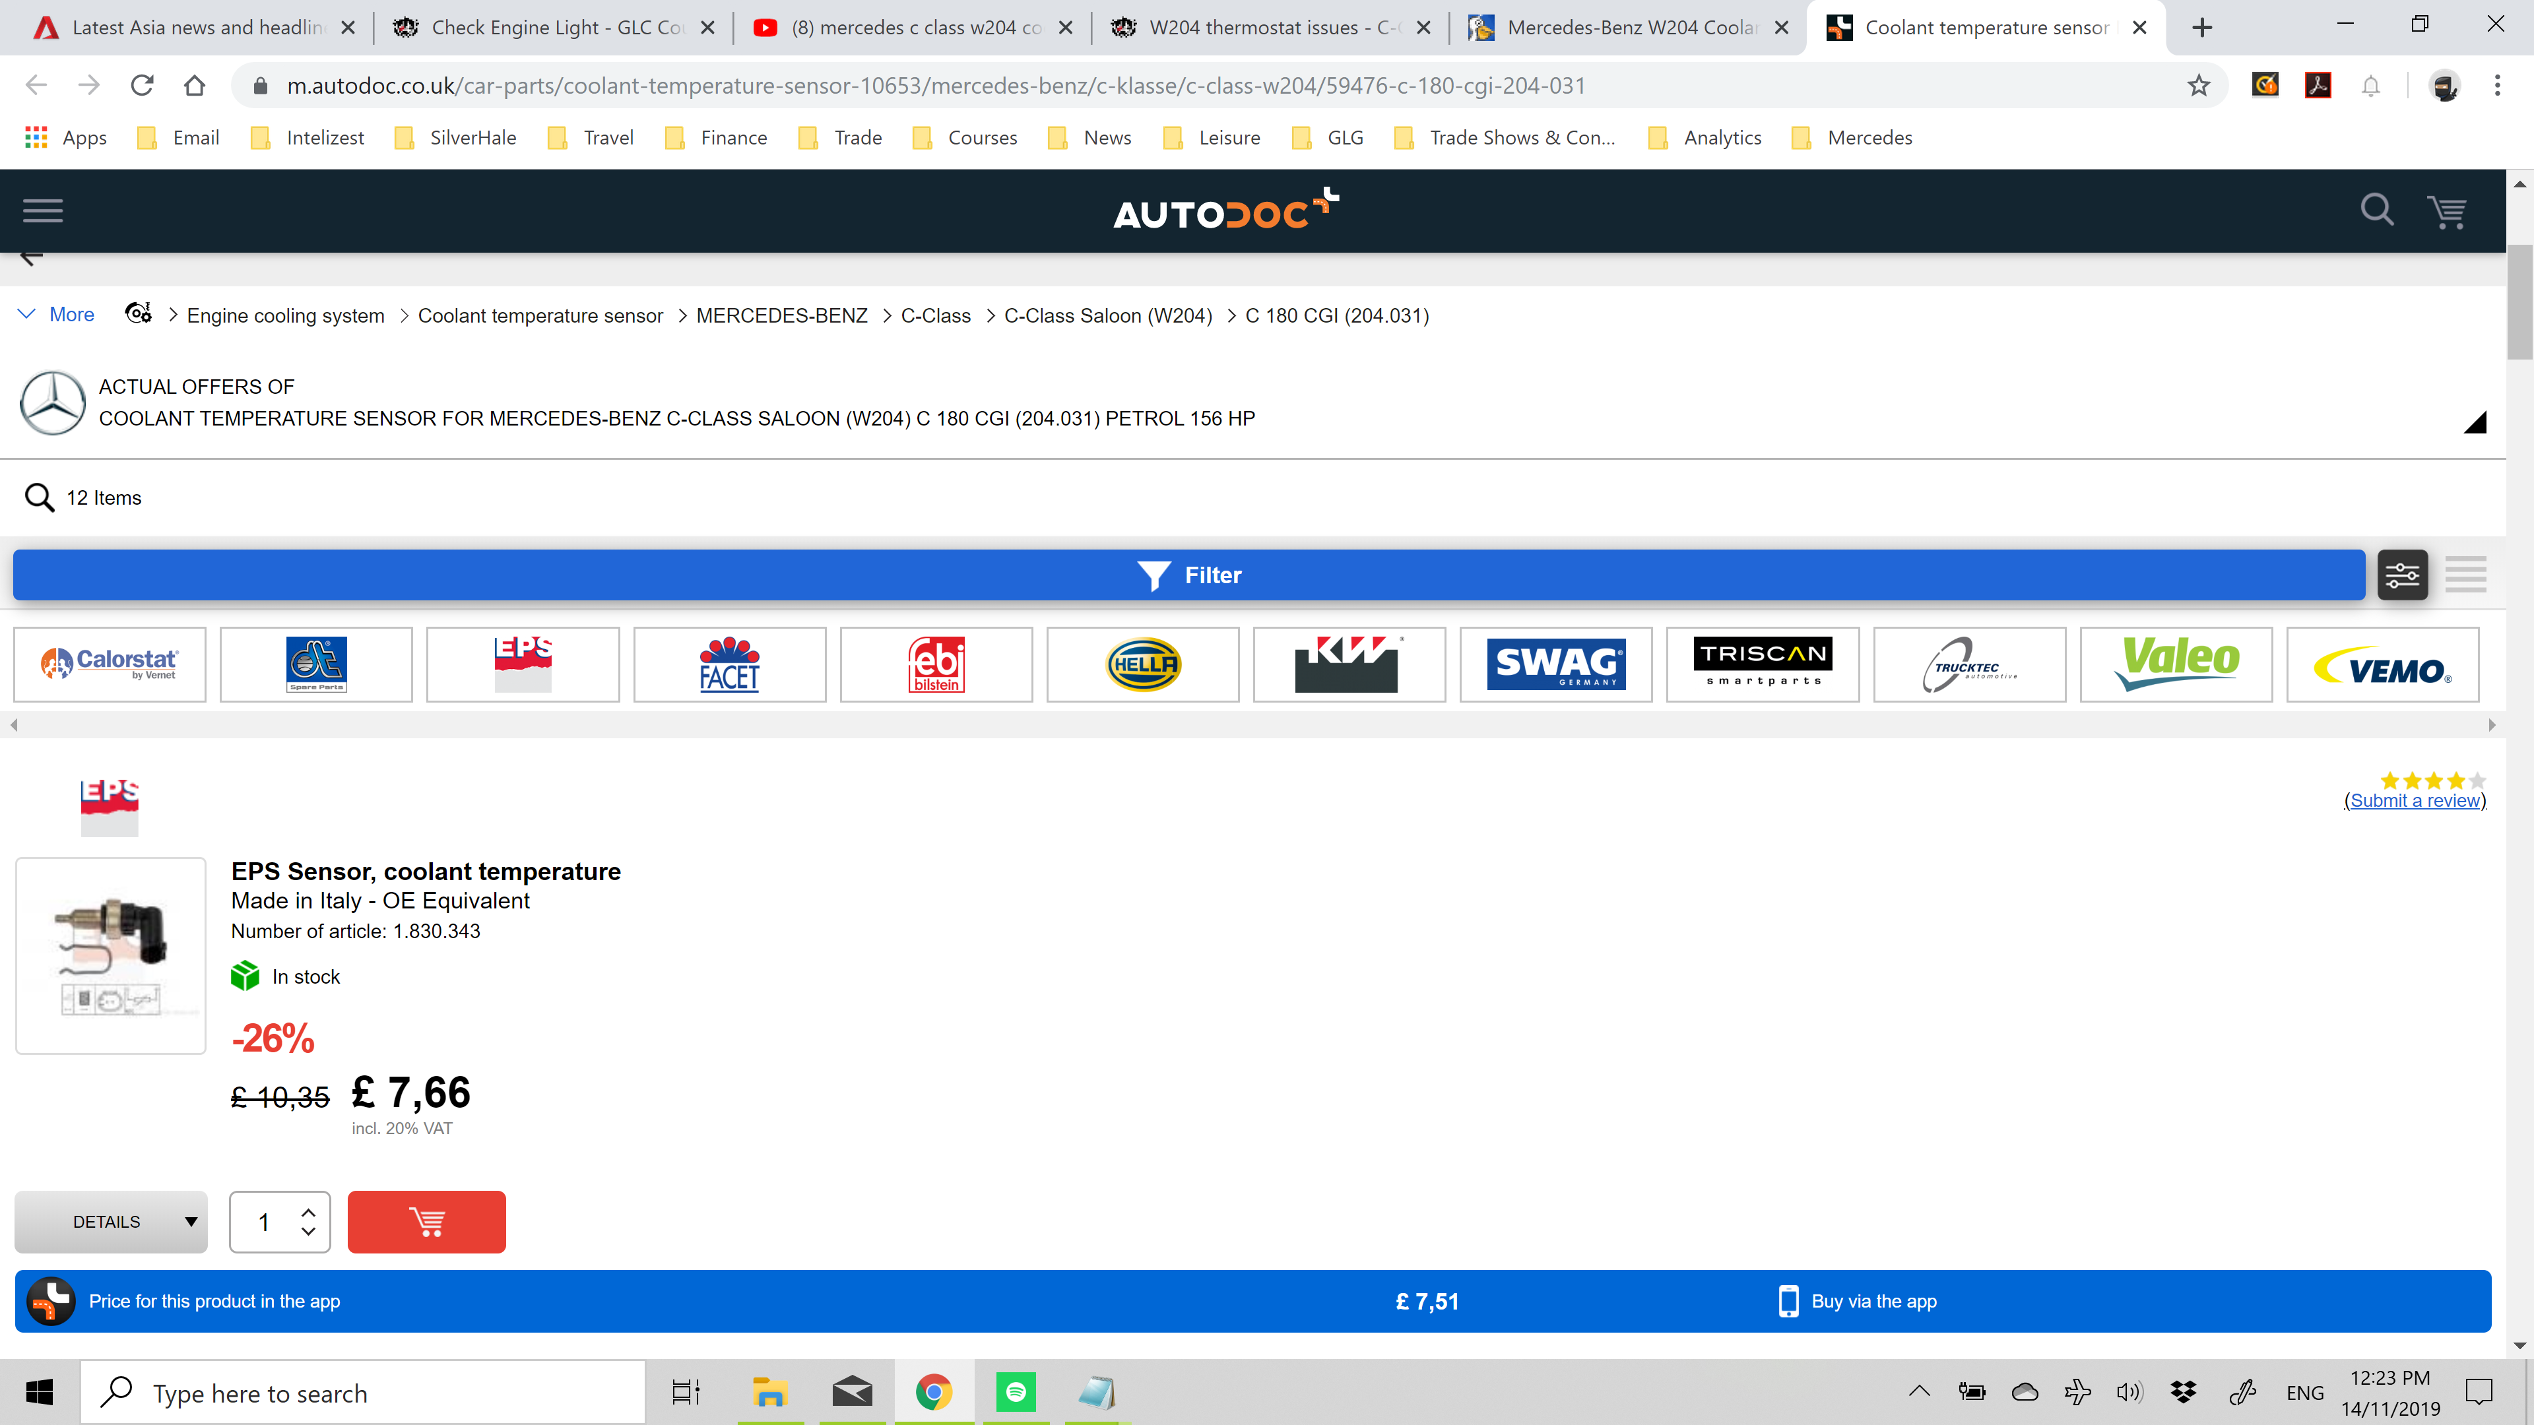Filter by TRUCKTEC brand logo
This screenshot has height=1425, width=2534.
[x=1969, y=665]
